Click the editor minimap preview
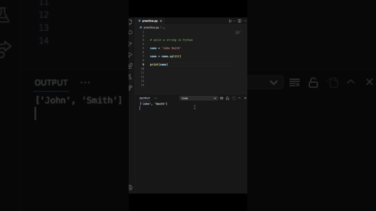The height and width of the screenshot is (211, 376). click(239, 32)
